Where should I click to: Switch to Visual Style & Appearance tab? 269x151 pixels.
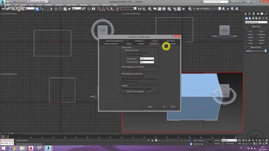pos(115,41)
